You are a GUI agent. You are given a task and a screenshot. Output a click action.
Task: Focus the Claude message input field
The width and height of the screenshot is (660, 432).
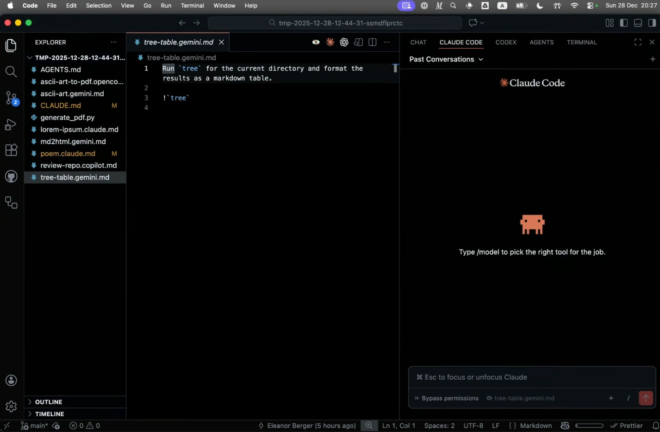(532, 377)
